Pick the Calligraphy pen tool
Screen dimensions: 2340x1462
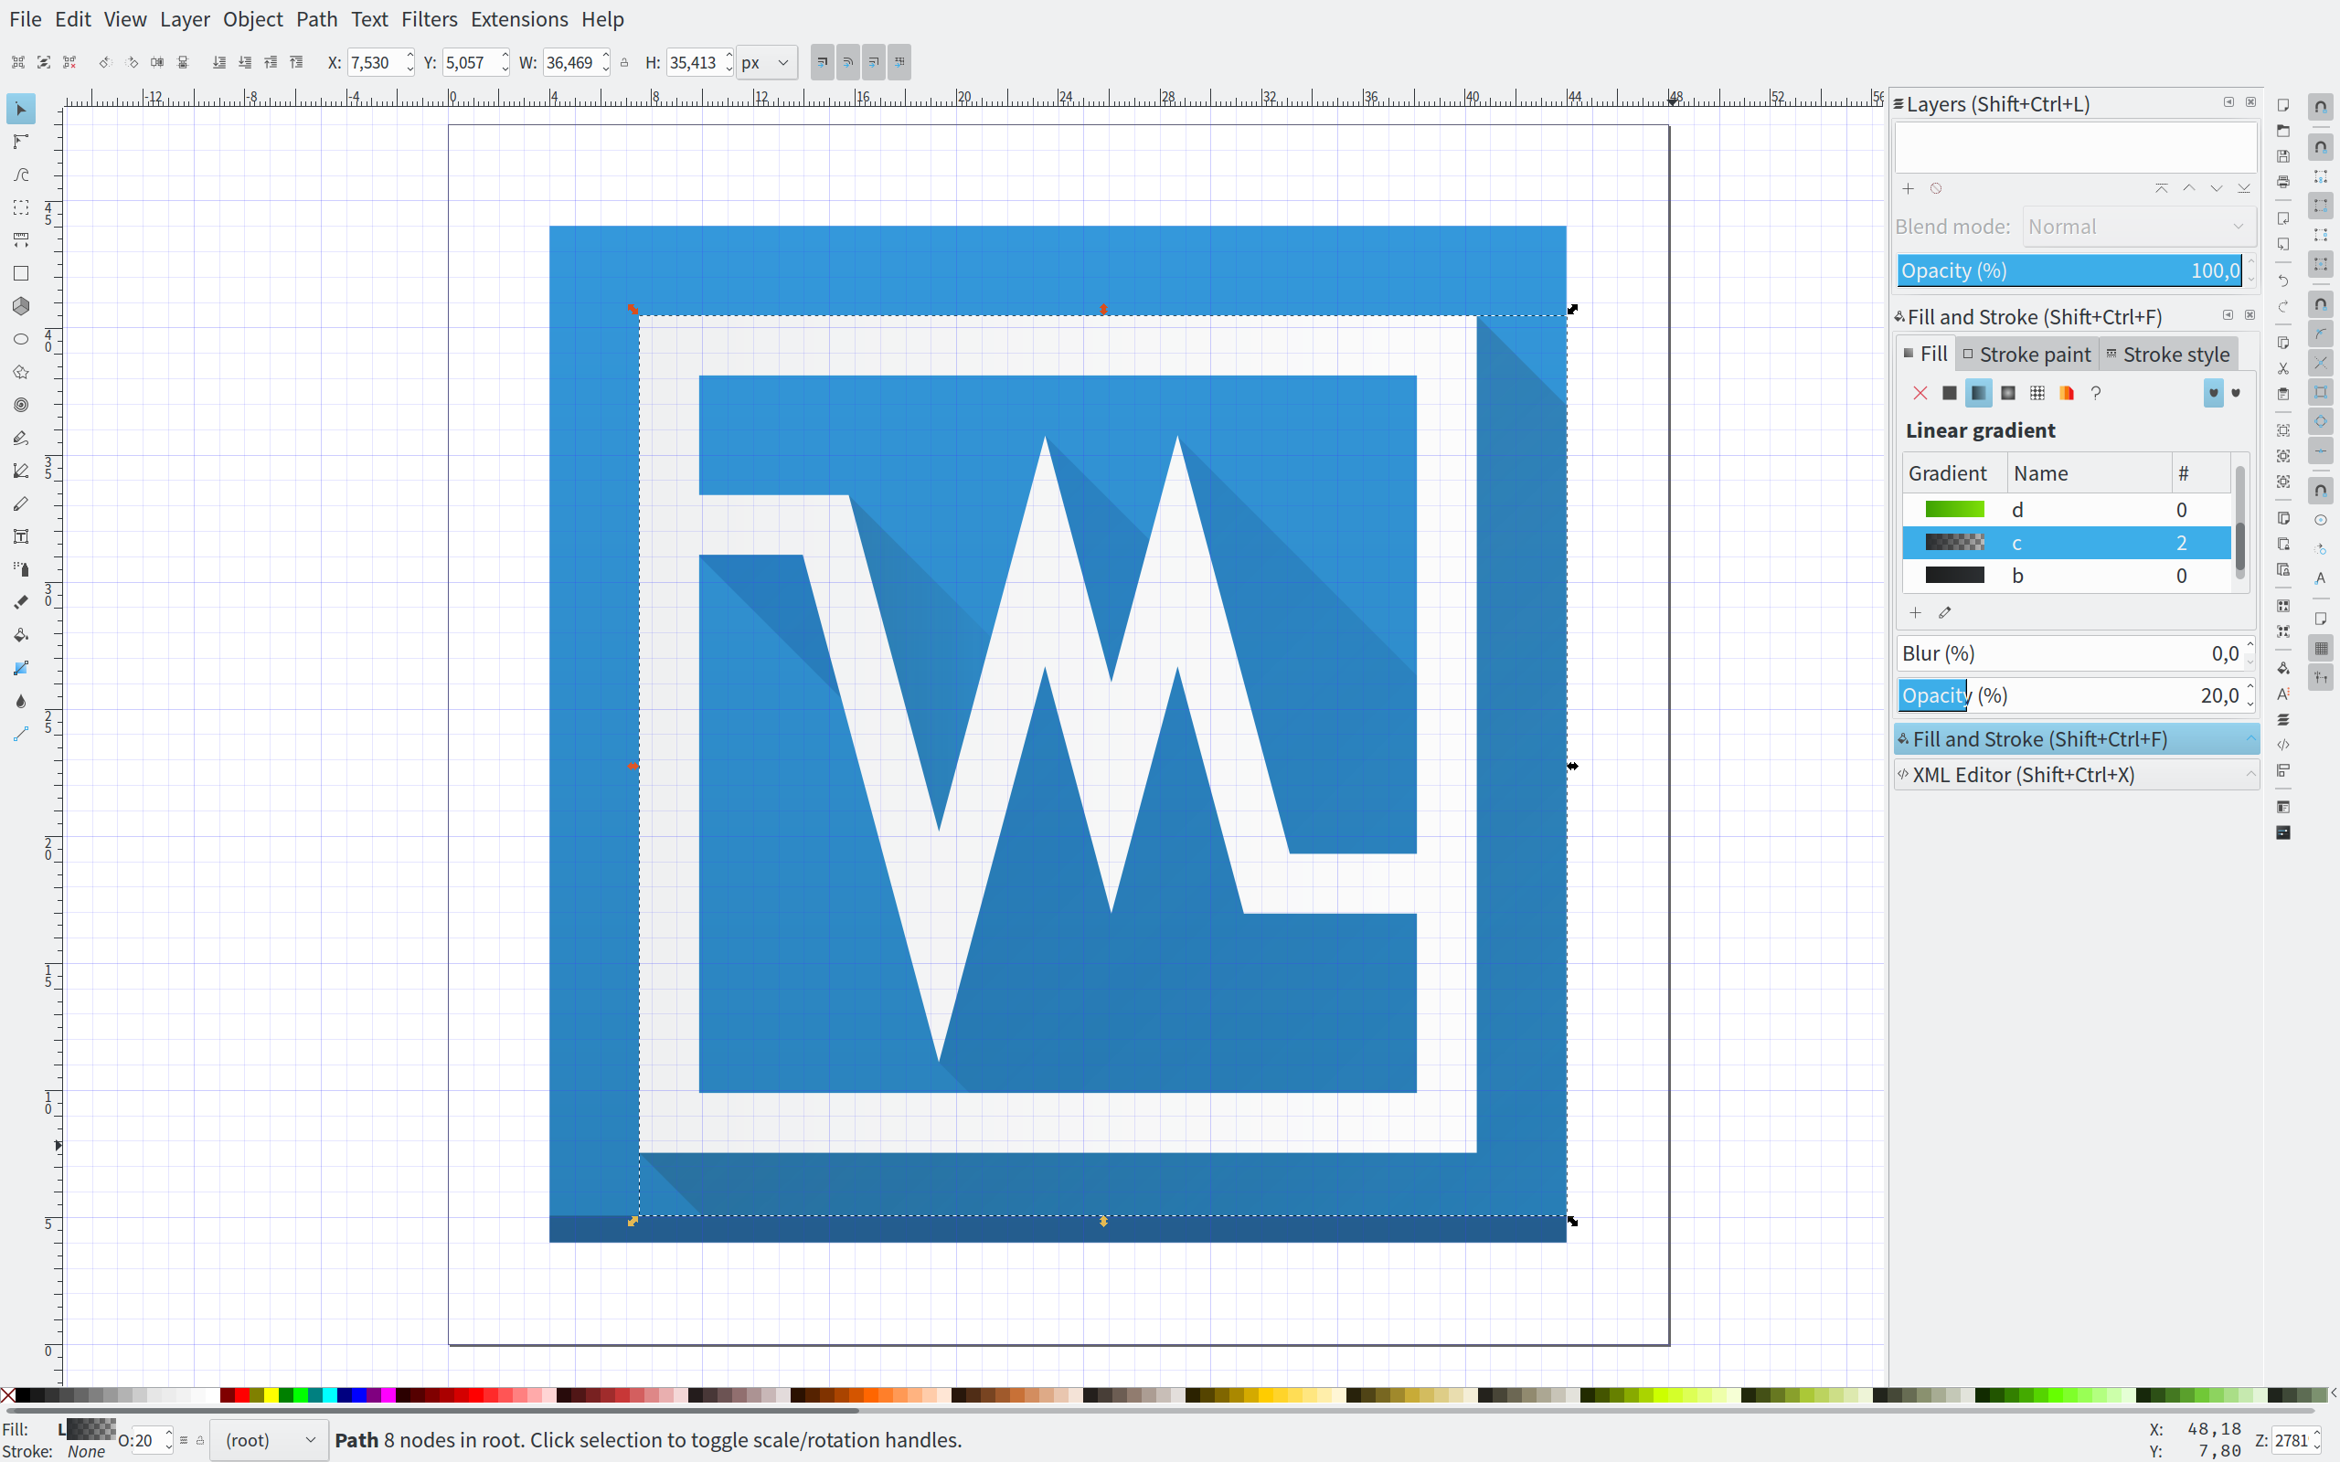point(20,503)
